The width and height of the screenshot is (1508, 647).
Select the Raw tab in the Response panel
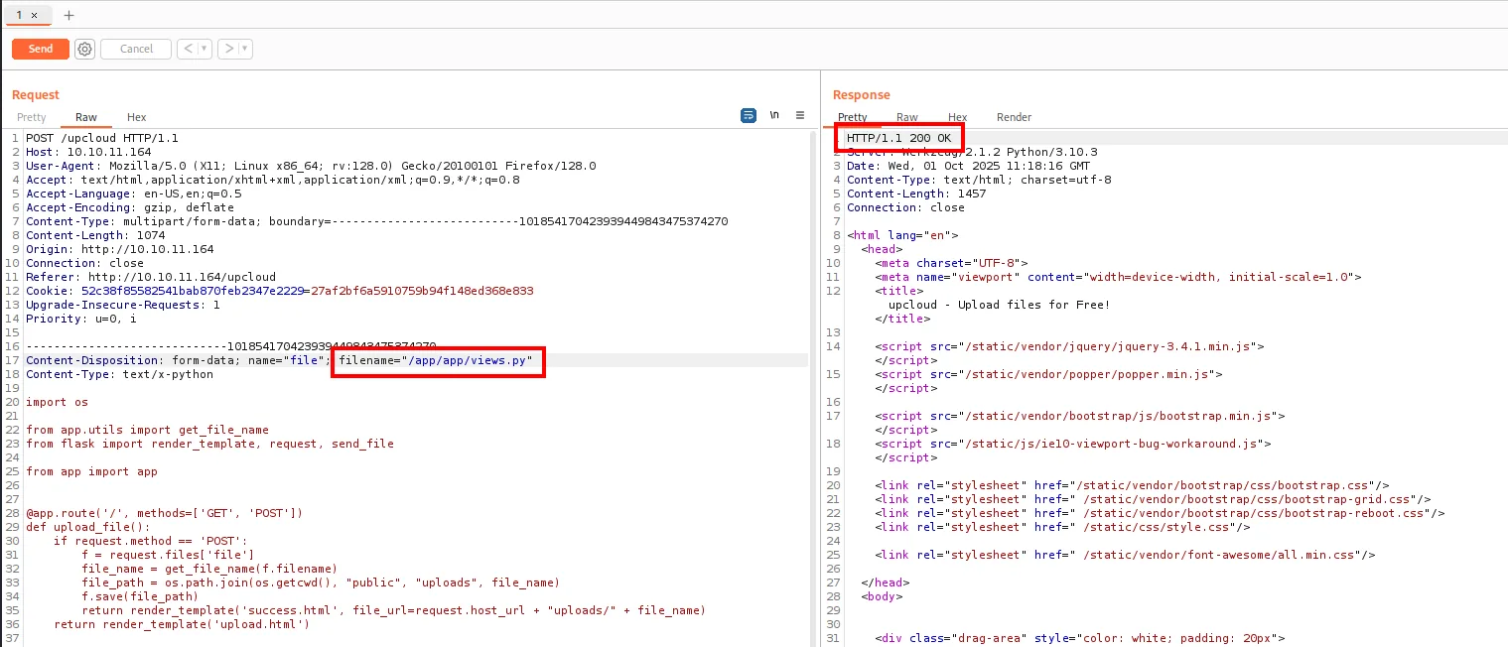point(906,117)
